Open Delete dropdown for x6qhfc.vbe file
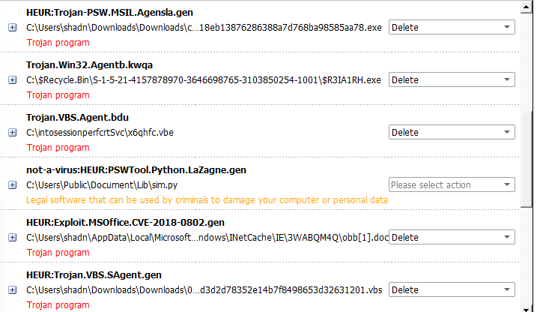The image size is (540, 312). [452, 133]
